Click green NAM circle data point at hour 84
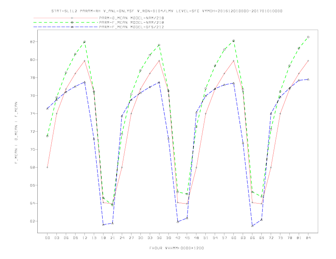 pyautogui.click(x=308, y=37)
